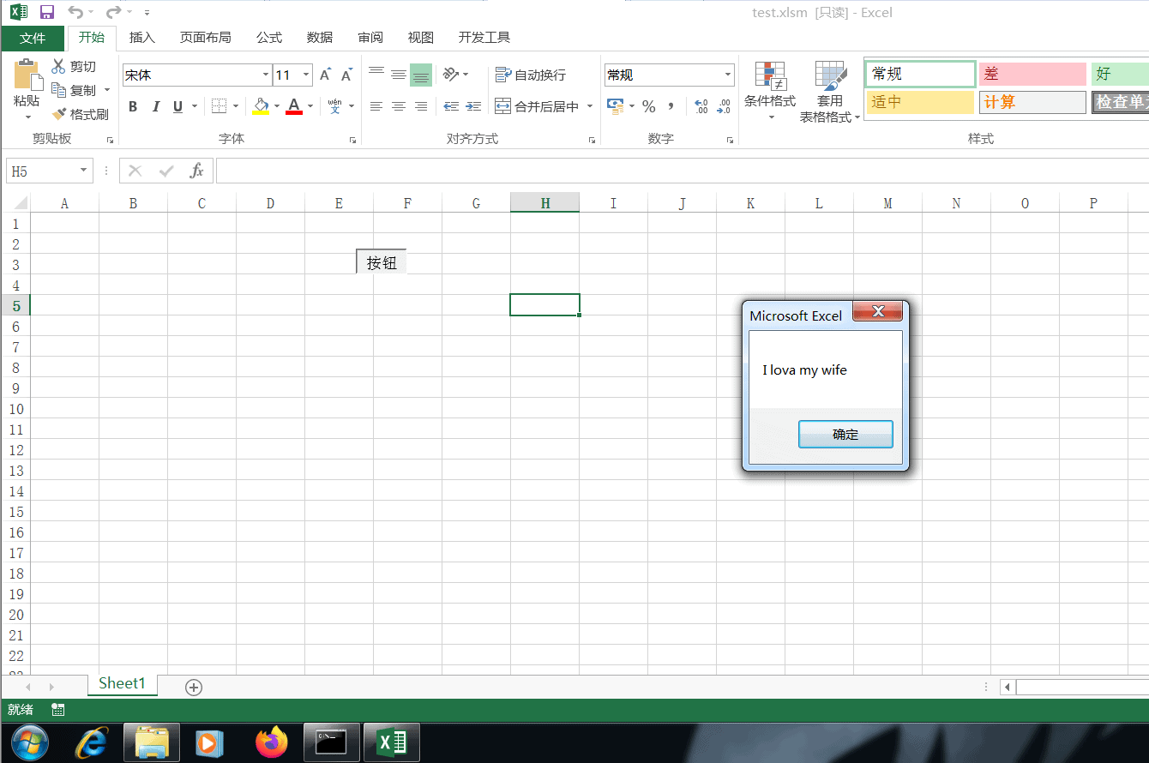Viewport: 1149px width, 763px height.
Task: Click the phonetic guide wén icon
Action: click(x=335, y=106)
